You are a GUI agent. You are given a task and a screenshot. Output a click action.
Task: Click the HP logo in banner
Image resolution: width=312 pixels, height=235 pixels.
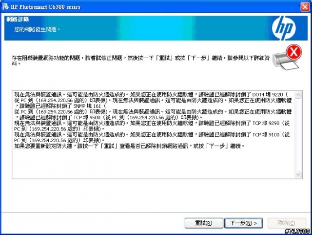(x=284, y=28)
